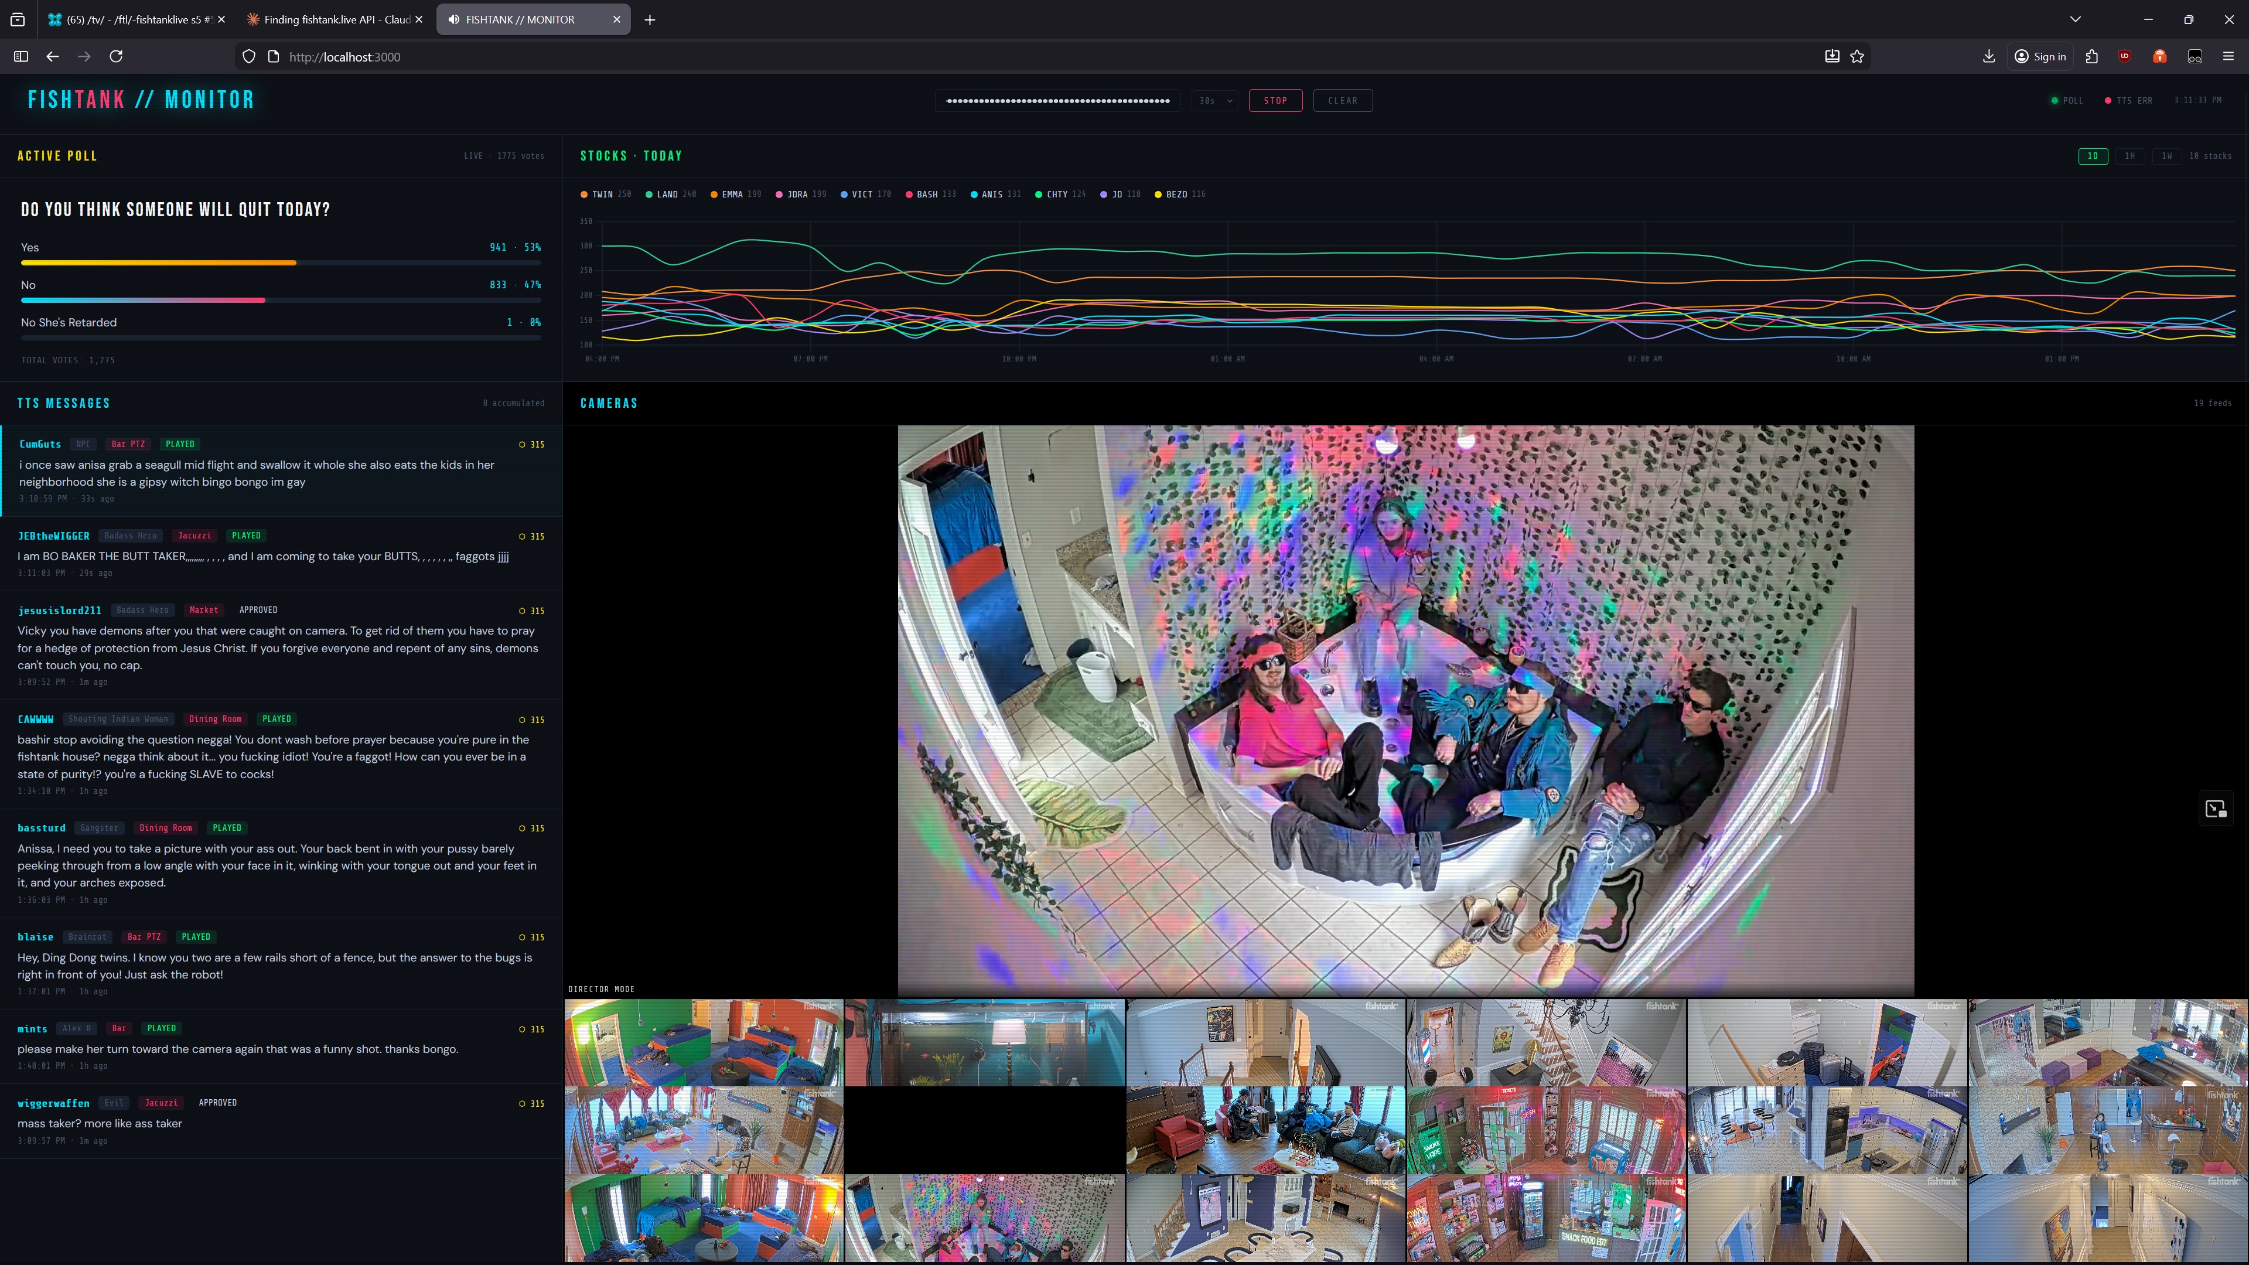The image size is (2249, 1265).
Task: Switch stocks chart to 1W range
Action: [2167, 156]
